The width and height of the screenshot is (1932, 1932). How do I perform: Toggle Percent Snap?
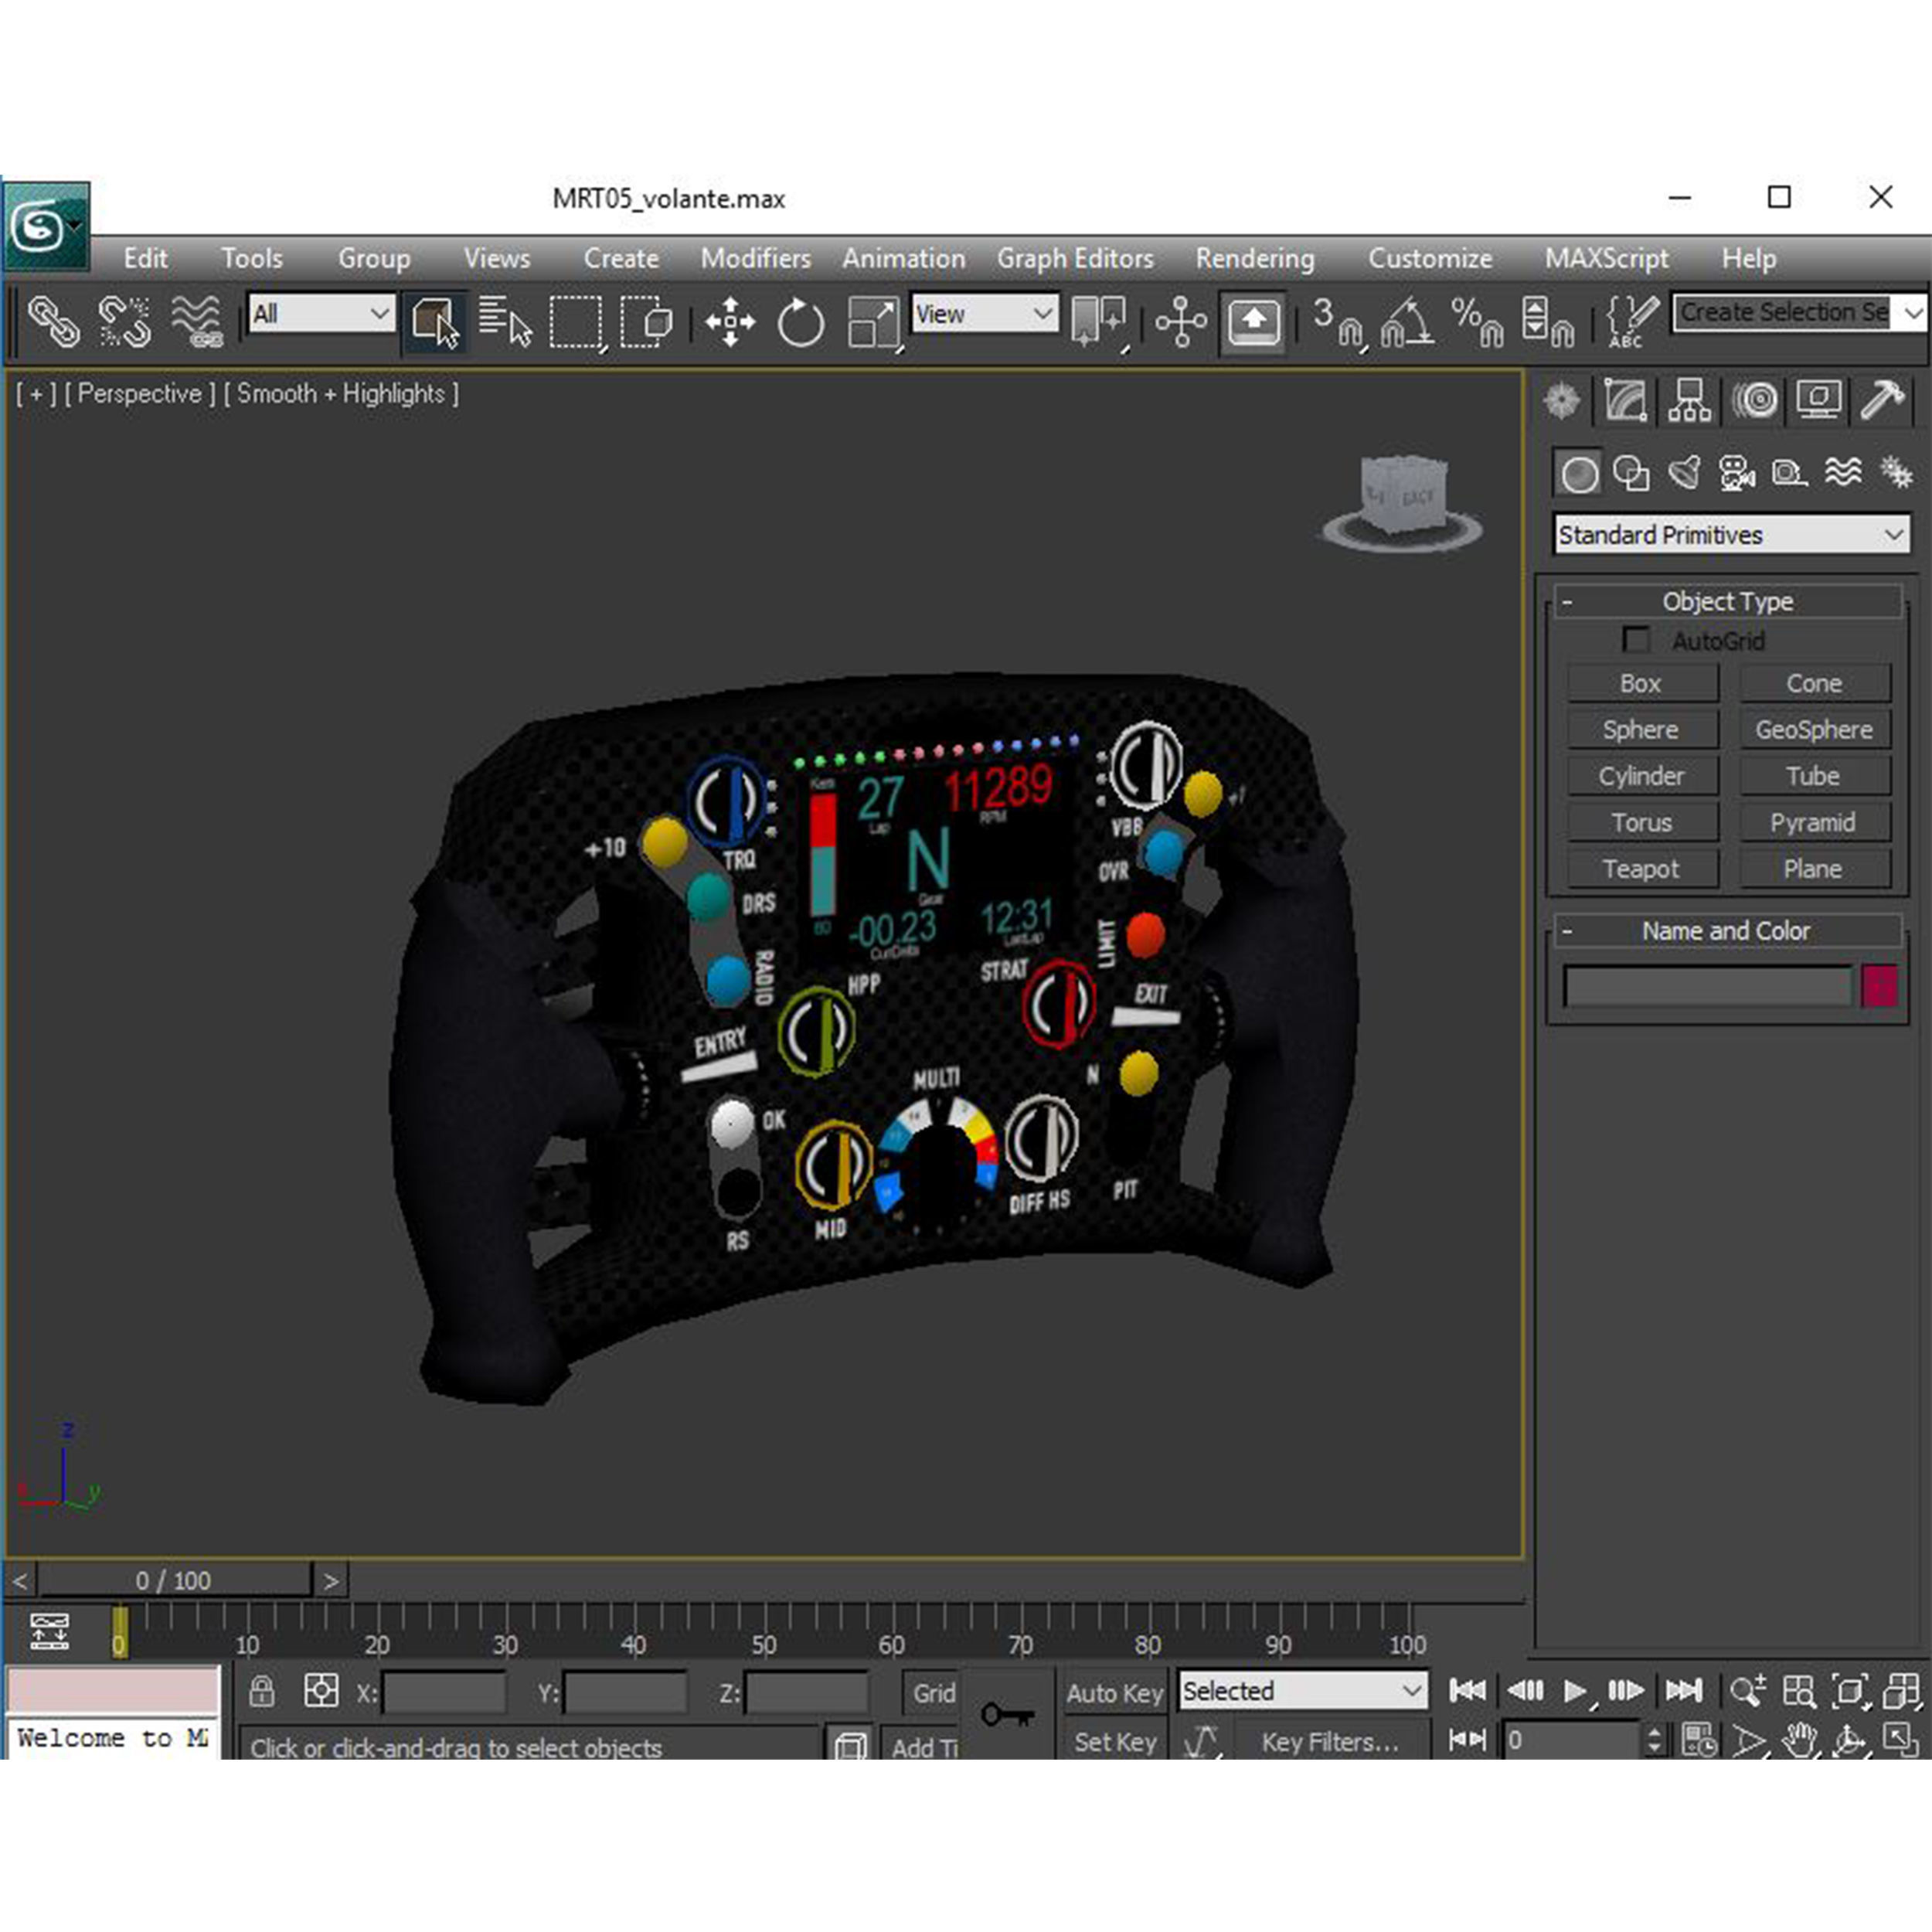coord(1477,322)
